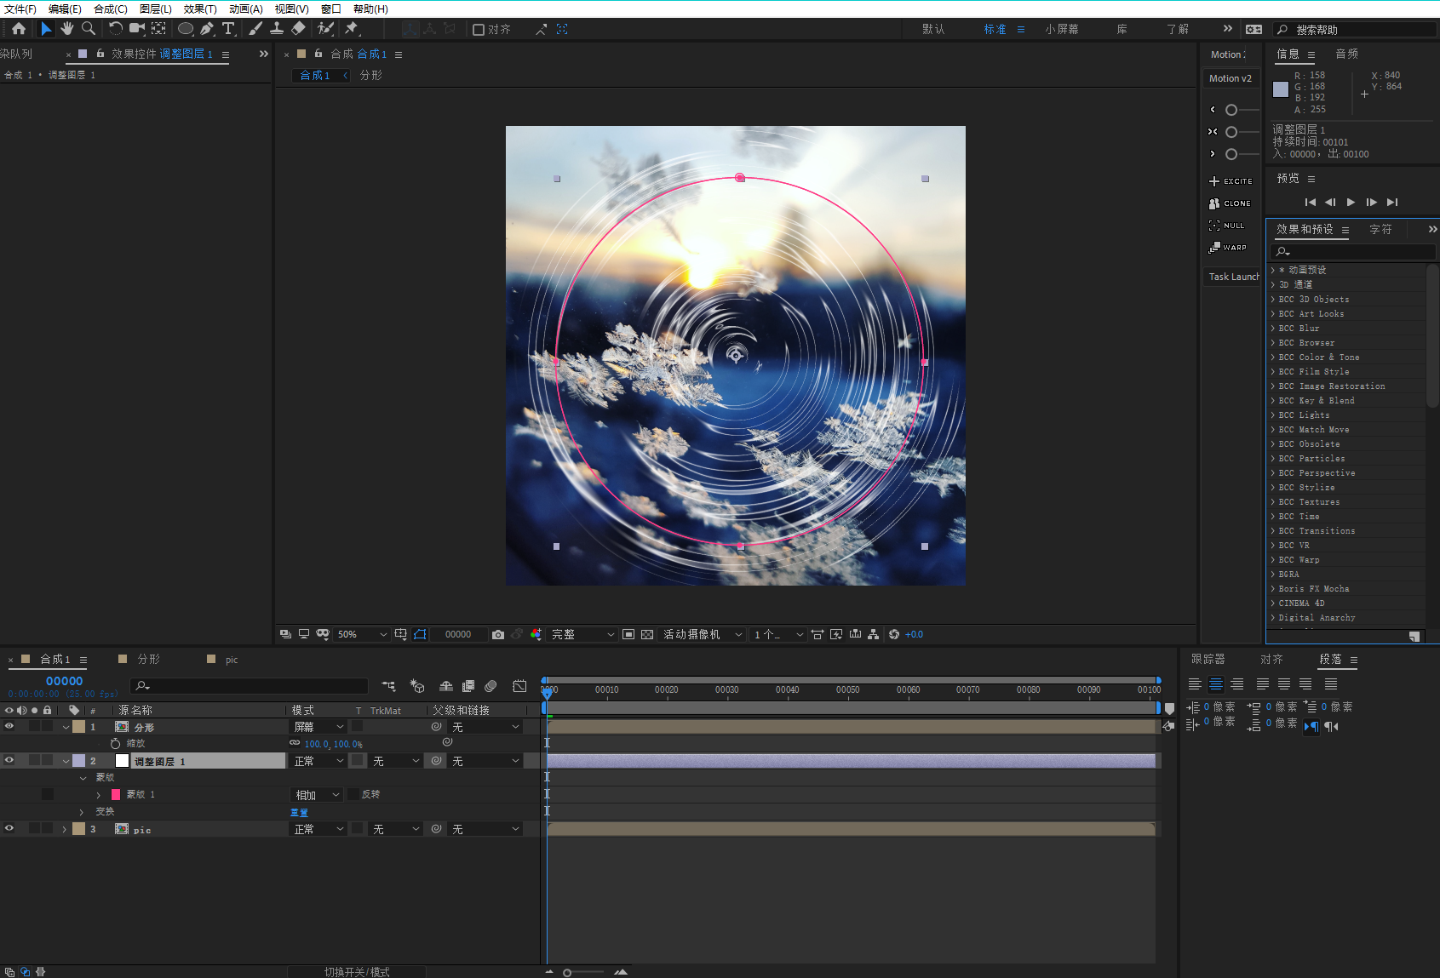Select the Rotation tool
The height and width of the screenshot is (978, 1440).
tap(116, 29)
